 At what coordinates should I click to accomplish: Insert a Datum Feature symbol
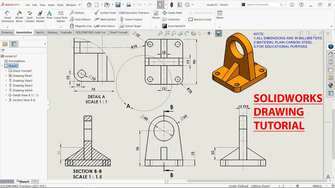131,19
